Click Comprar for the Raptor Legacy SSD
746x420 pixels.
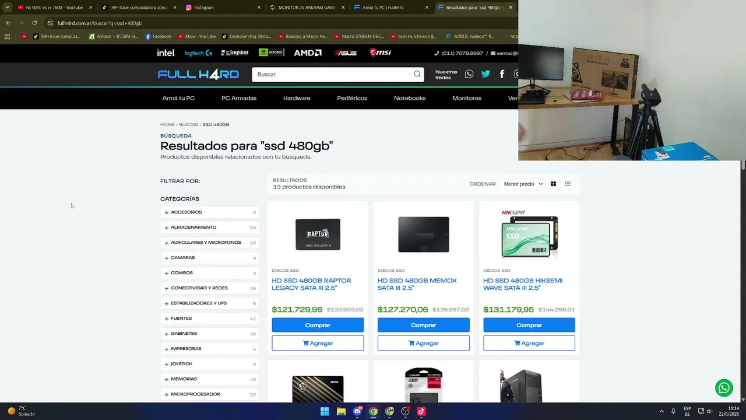coord(318,325)
